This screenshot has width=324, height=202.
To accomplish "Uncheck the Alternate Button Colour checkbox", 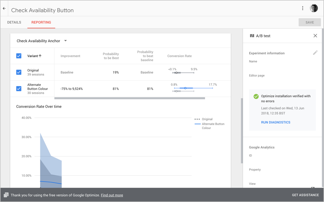I will pos(19,89).
